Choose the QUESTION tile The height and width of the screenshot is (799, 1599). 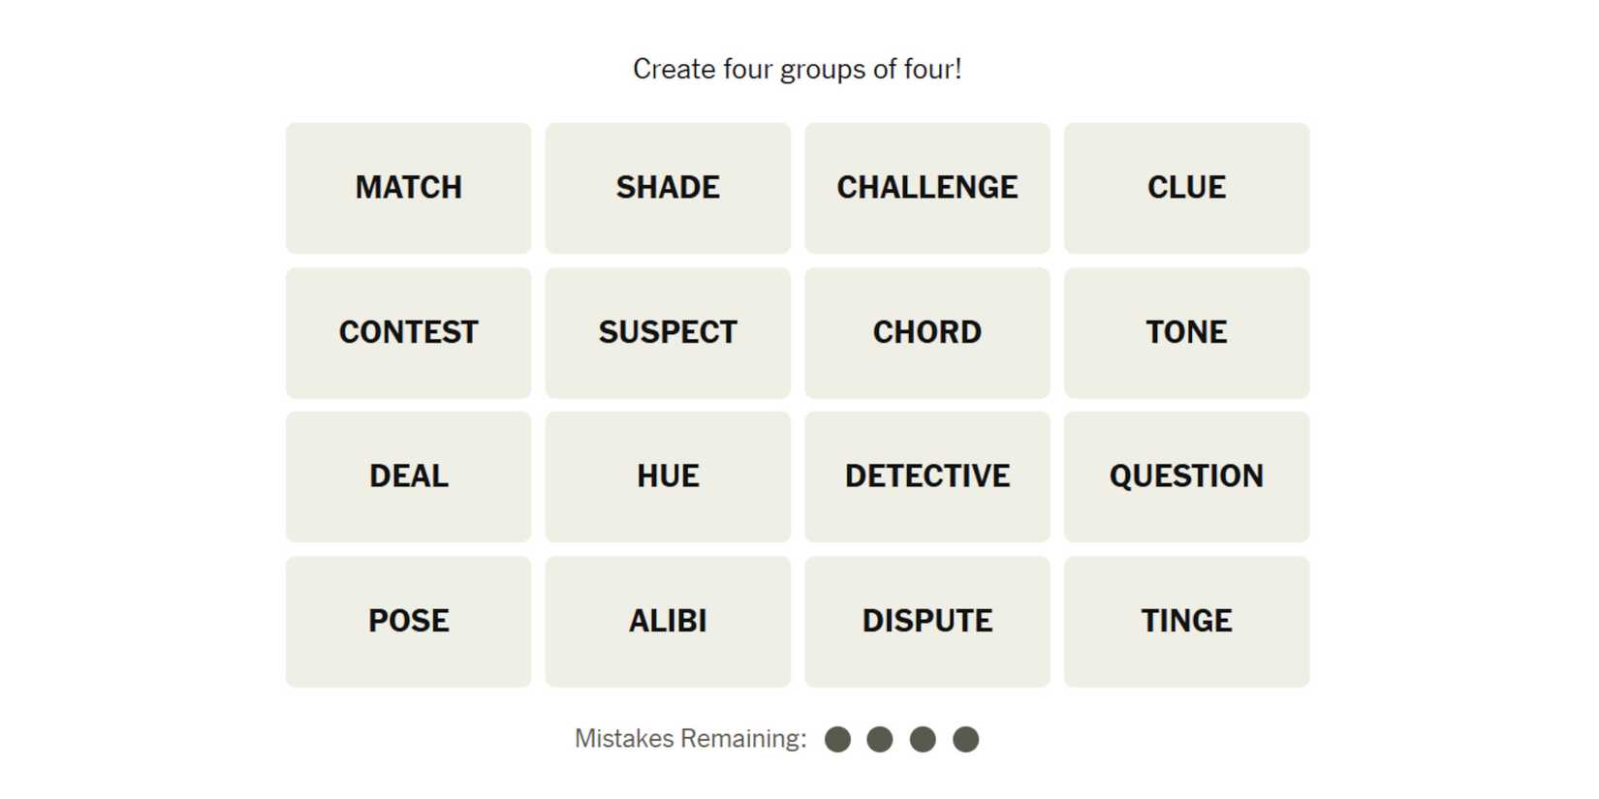pos(1186,476)
